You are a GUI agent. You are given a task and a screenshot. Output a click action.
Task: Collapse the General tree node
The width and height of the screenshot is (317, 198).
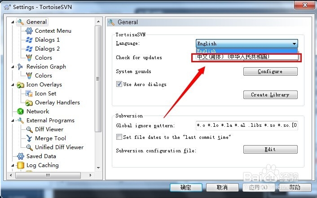(x=13, y=22)
